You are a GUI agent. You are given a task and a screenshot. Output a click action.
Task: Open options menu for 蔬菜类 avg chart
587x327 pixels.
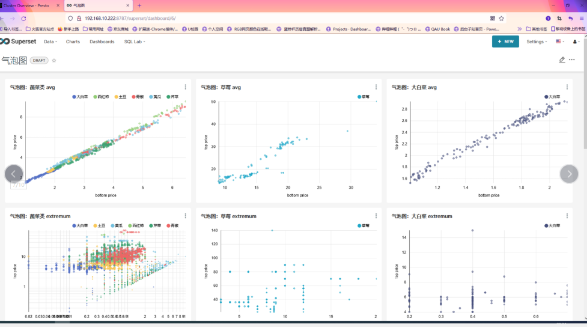[186, 87]
